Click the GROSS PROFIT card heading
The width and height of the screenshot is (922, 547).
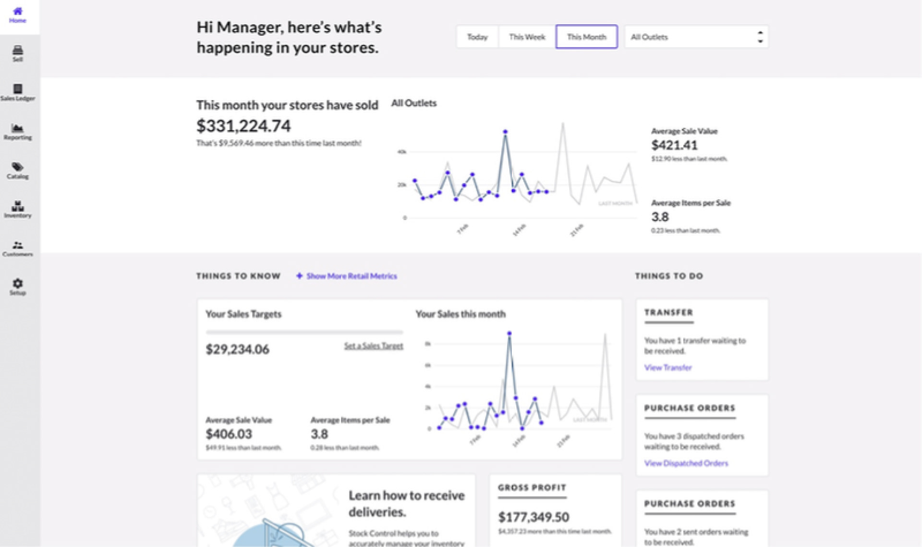coord(532,488)
